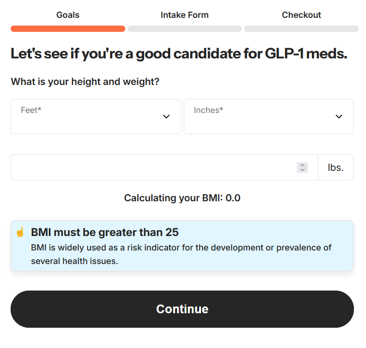
Task: Click the pointing finger emoji icon
Action: [x=20, y=232]
